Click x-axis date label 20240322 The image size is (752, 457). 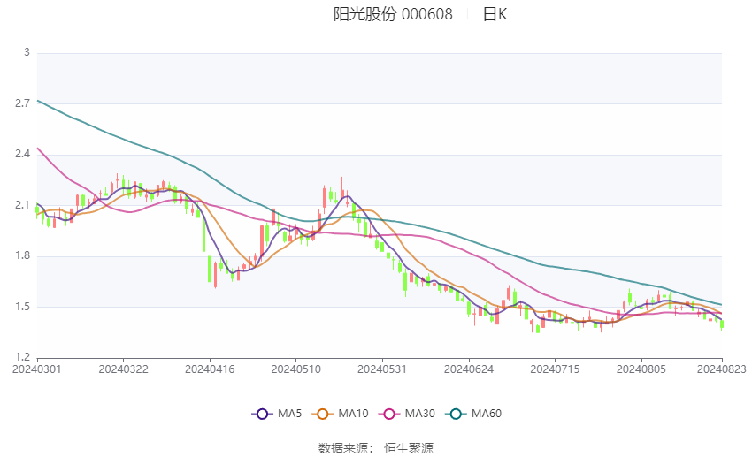pyautogui.click(x=123, y=369)
